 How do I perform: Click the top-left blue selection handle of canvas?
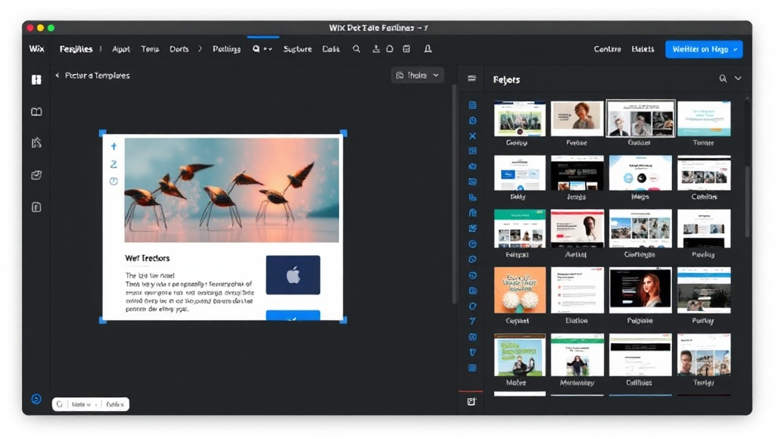point(103,133)
